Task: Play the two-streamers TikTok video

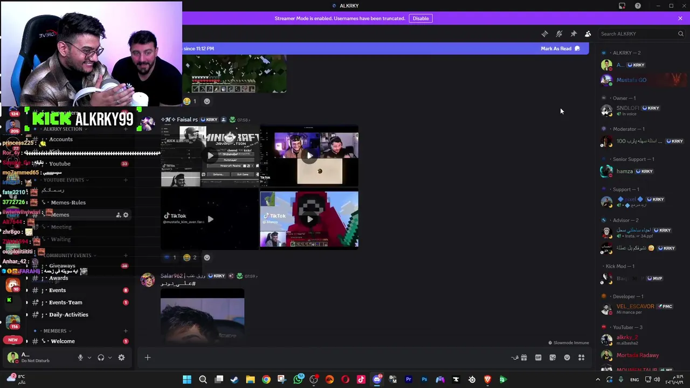Action: (x=309, y=156)
